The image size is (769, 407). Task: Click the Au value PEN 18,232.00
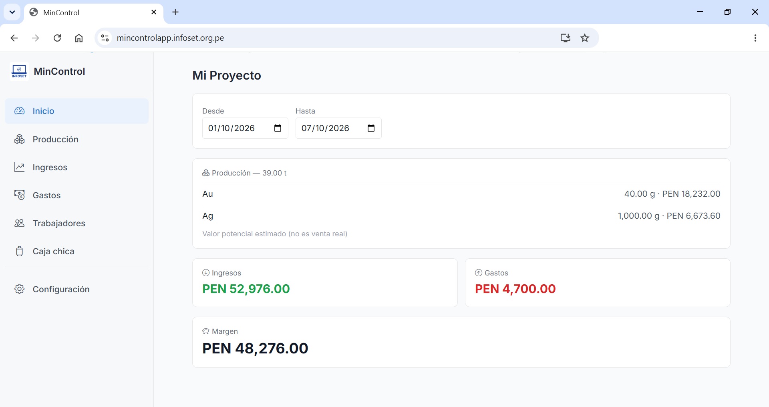coord(691,194)
